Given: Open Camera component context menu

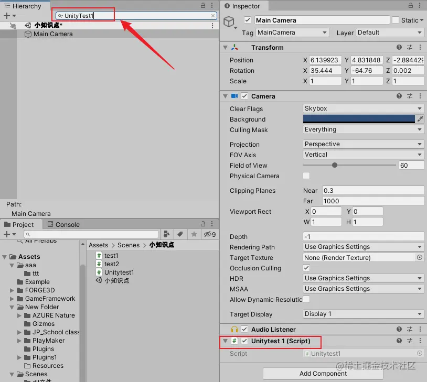Looking at the screenshot, I should (420, 96).
